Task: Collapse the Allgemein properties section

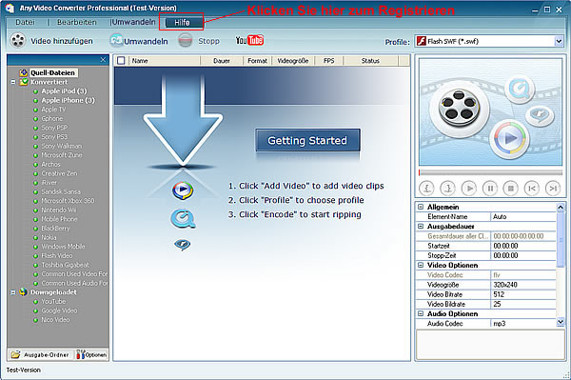Action: [421, 207]
